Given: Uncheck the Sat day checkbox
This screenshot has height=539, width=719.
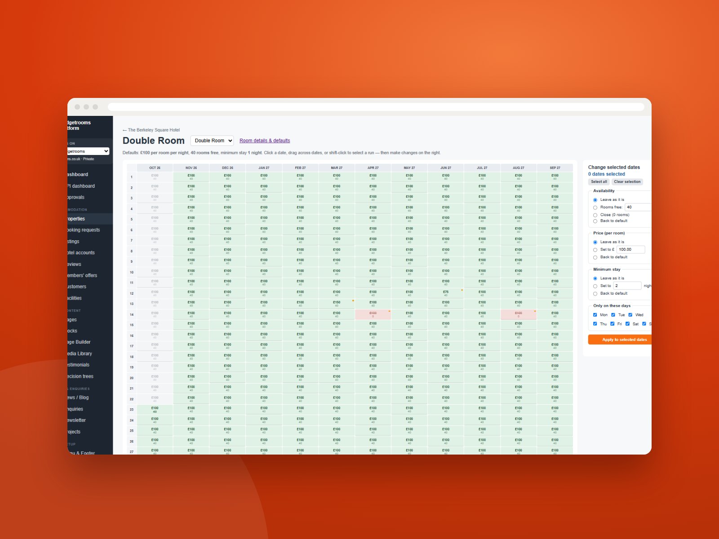Looking at the screenshot, I should tap(627, 324).
